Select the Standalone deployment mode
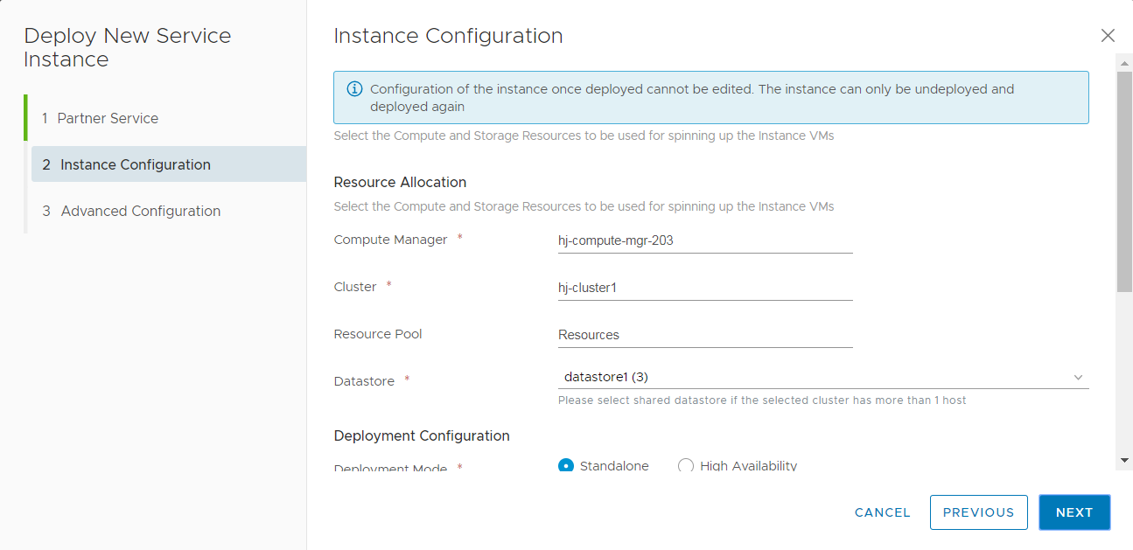 pyautogui.click(x=566, y=466)
